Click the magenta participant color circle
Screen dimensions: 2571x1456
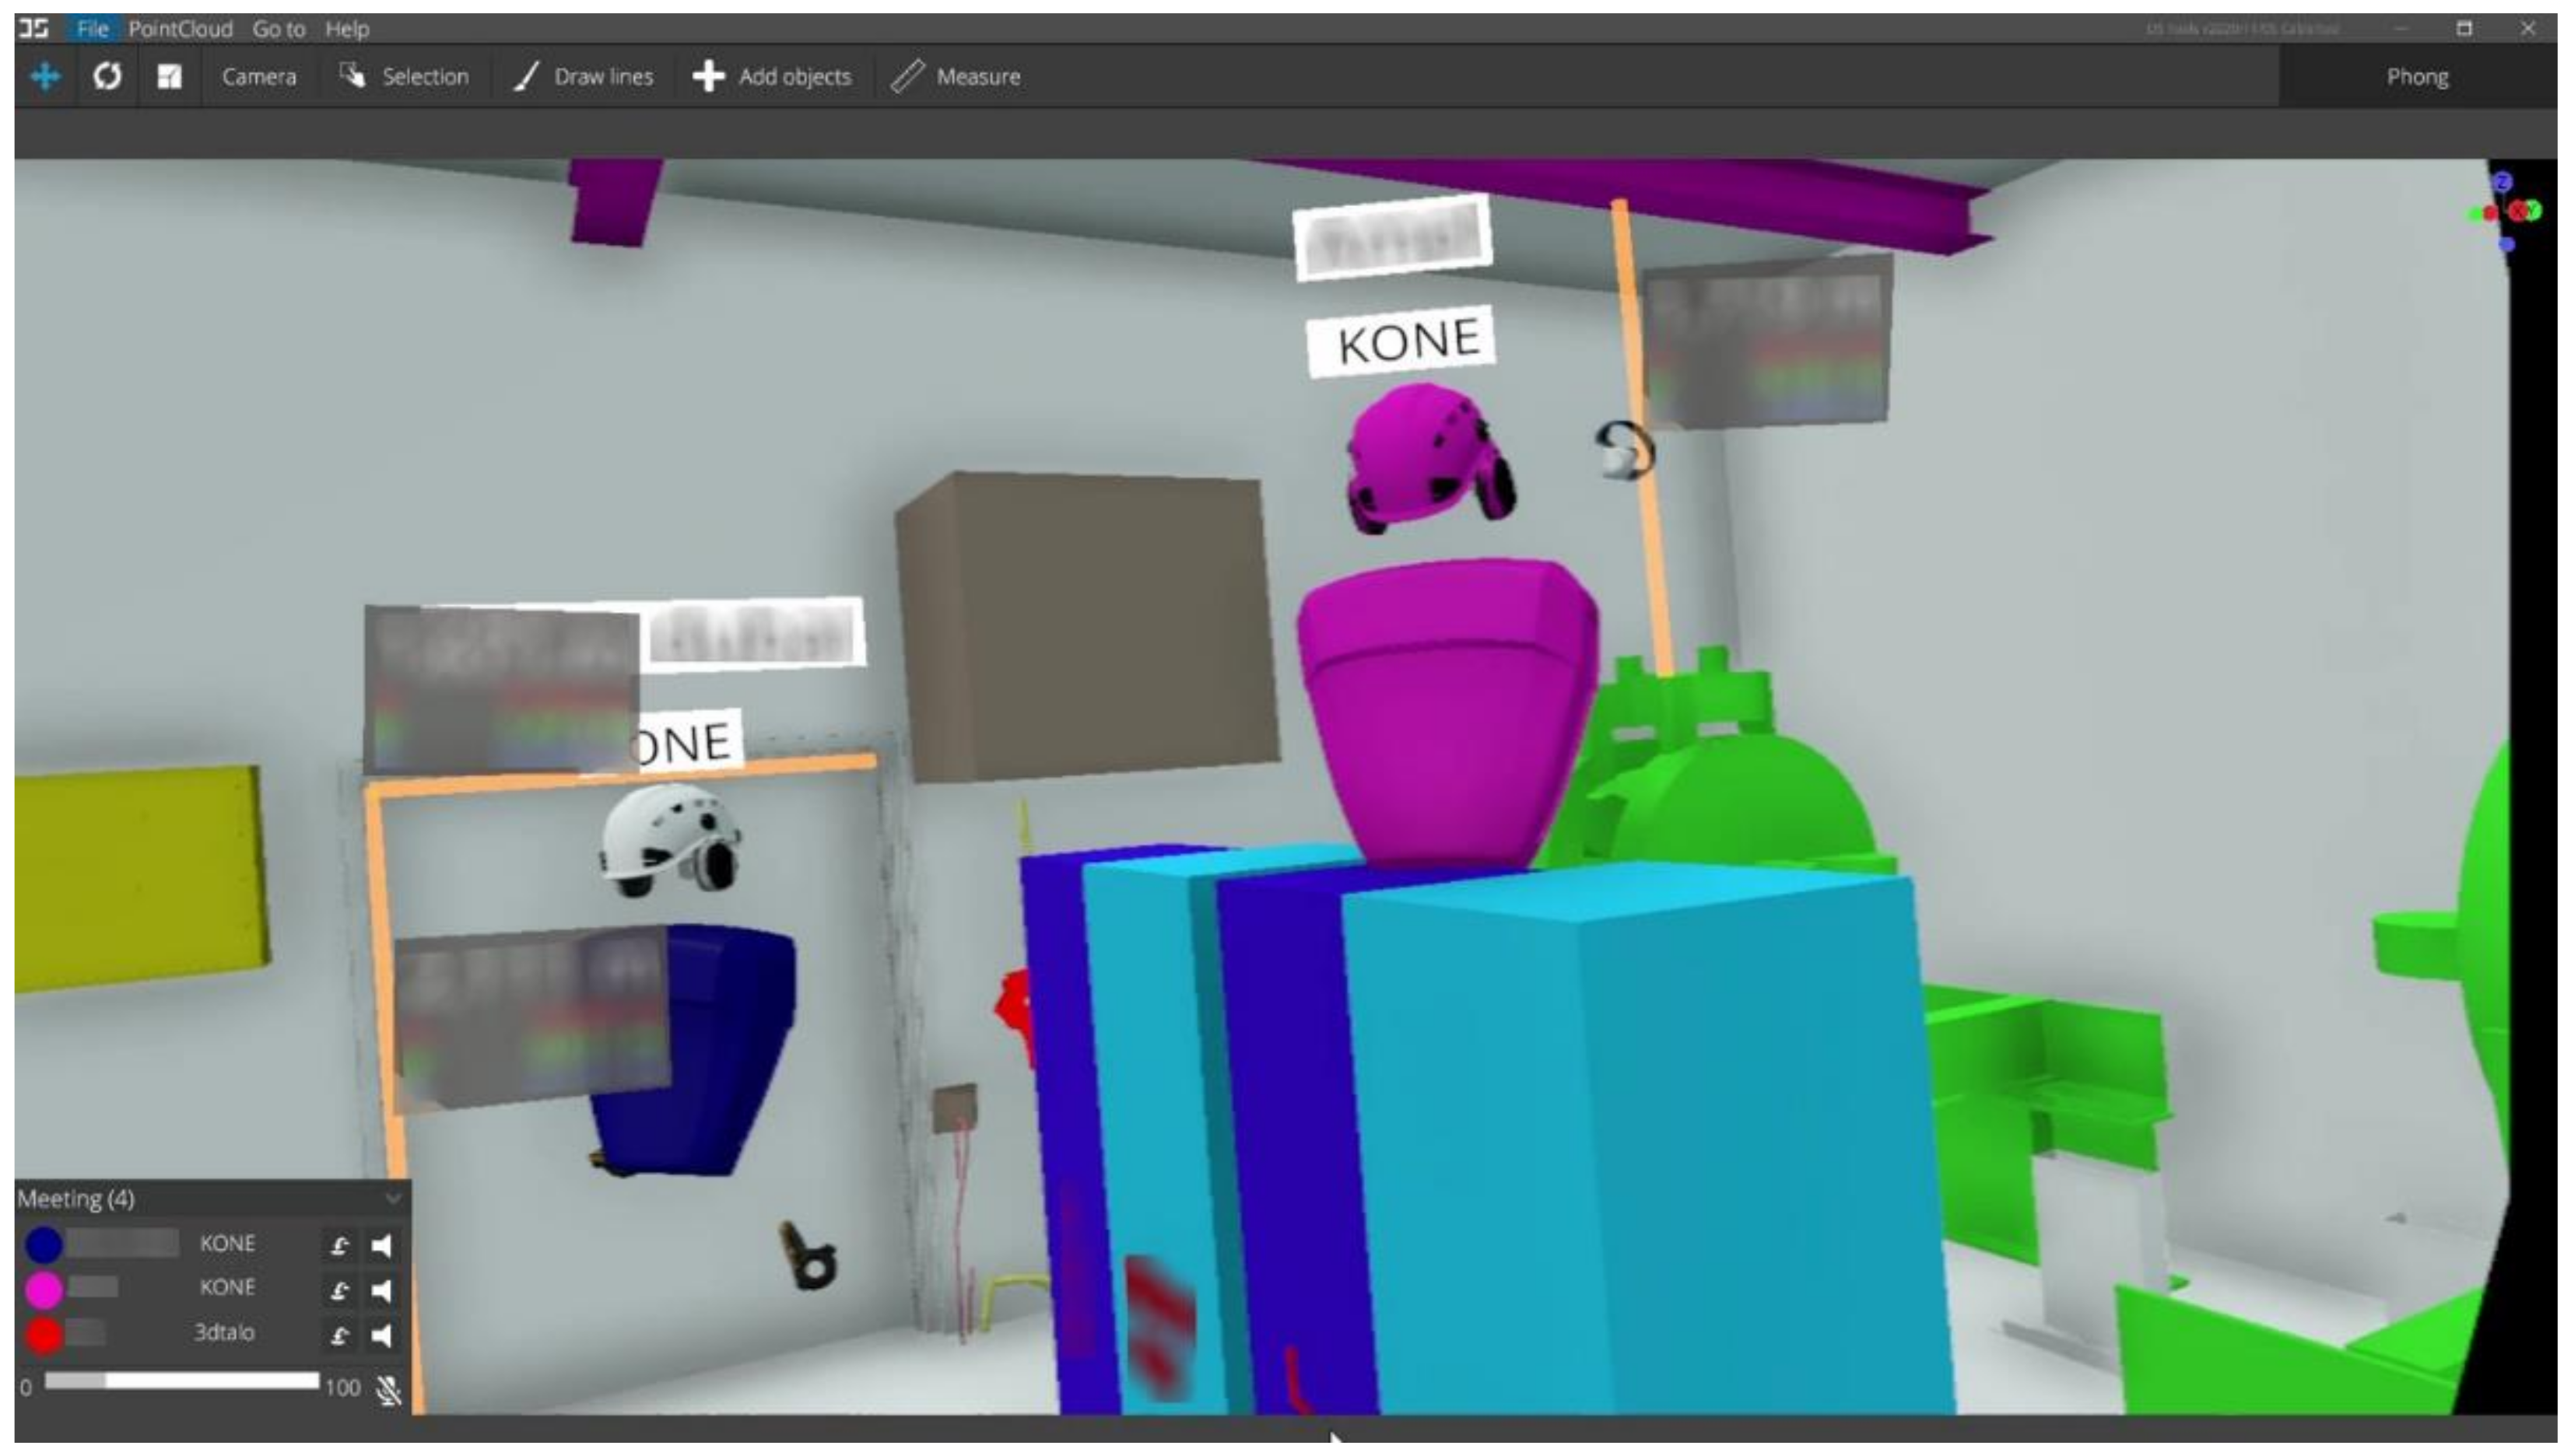coord(44,1290)
